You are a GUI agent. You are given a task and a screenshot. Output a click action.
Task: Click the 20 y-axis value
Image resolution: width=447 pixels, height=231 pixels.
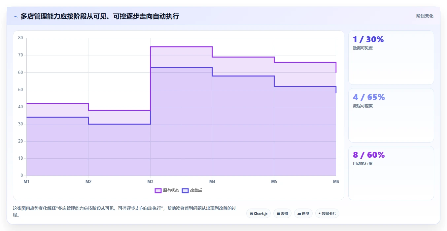[20, 141]
